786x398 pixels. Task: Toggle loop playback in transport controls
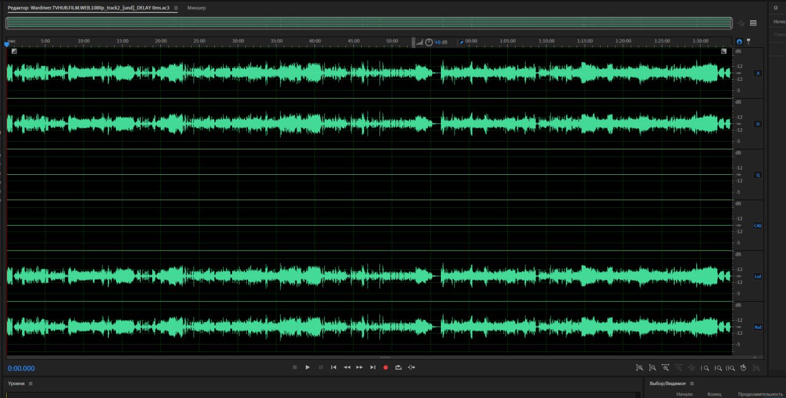tap(399, 367)
